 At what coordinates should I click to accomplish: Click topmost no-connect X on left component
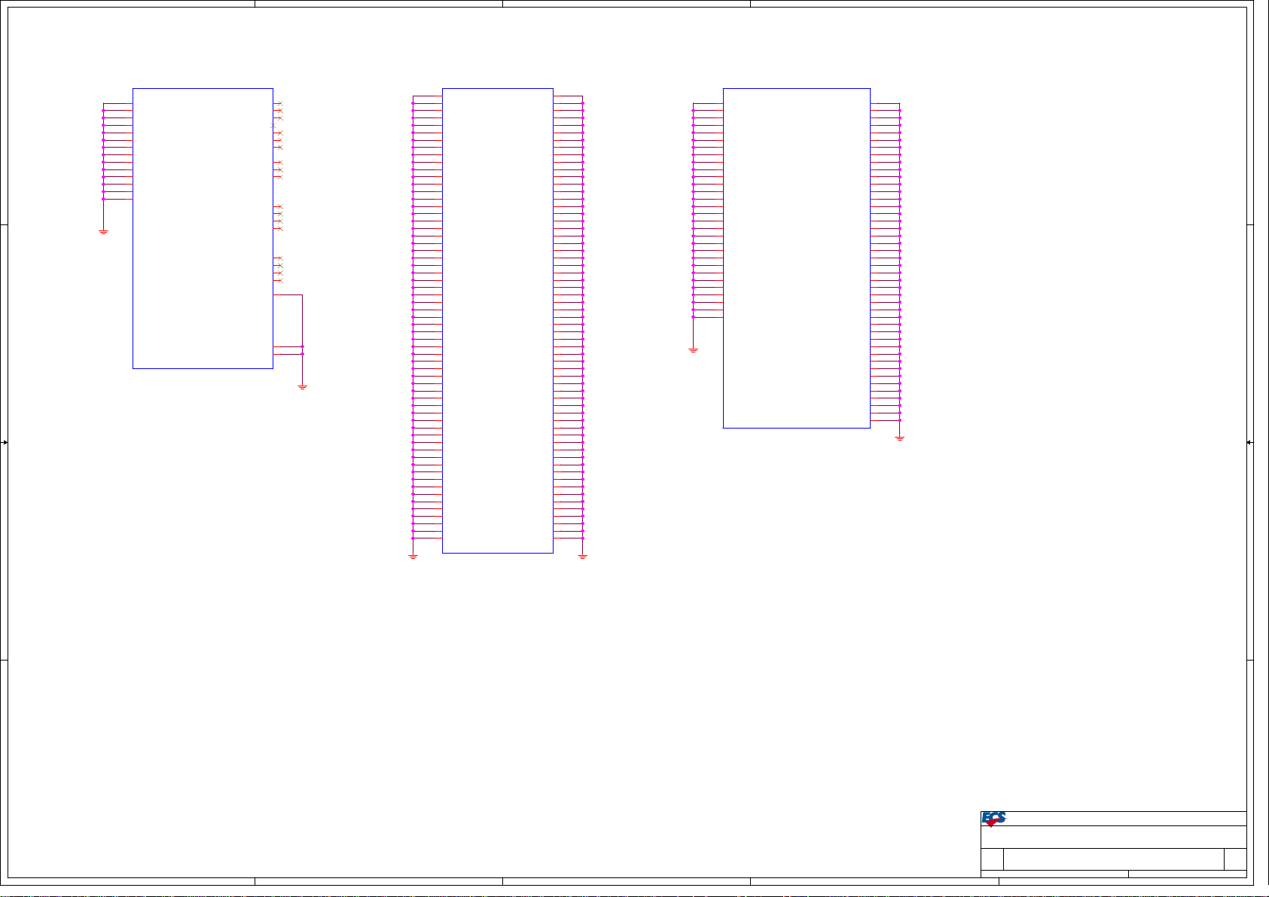(280, 103)
